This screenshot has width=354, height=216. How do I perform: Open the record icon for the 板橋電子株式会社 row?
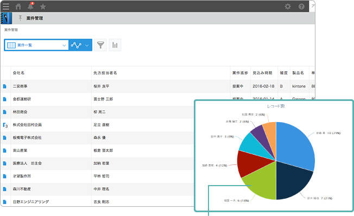click(5, 138)
